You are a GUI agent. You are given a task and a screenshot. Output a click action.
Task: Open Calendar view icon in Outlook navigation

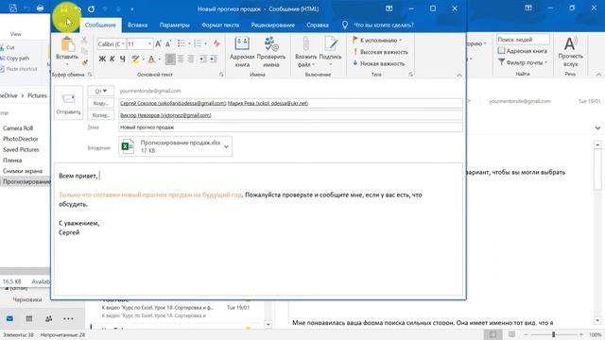(x=29, y=319)
